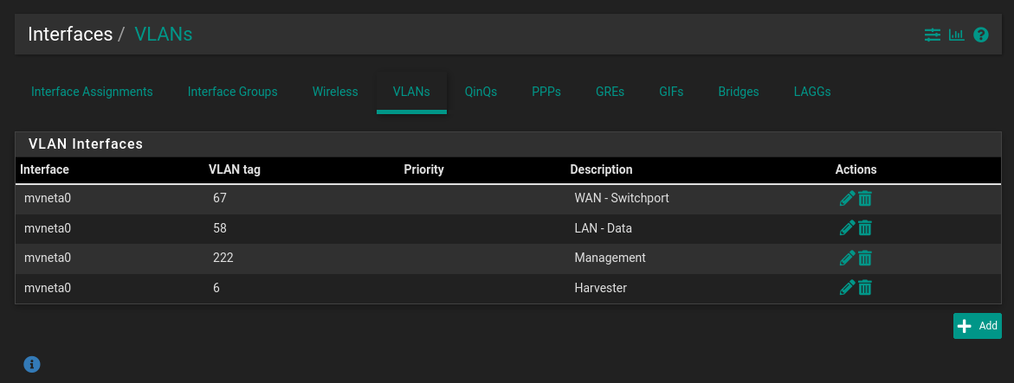Open the Interface Groups tab
1014x383 pixels.
coord(233,92)
